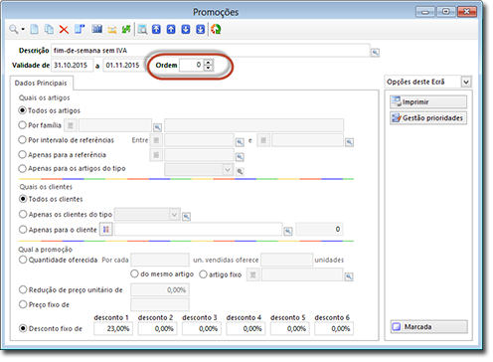The width and height of the screenshot is (493, 362).
Task: Select the artigo fixo radio button
Action: click(x=203, y=274)
